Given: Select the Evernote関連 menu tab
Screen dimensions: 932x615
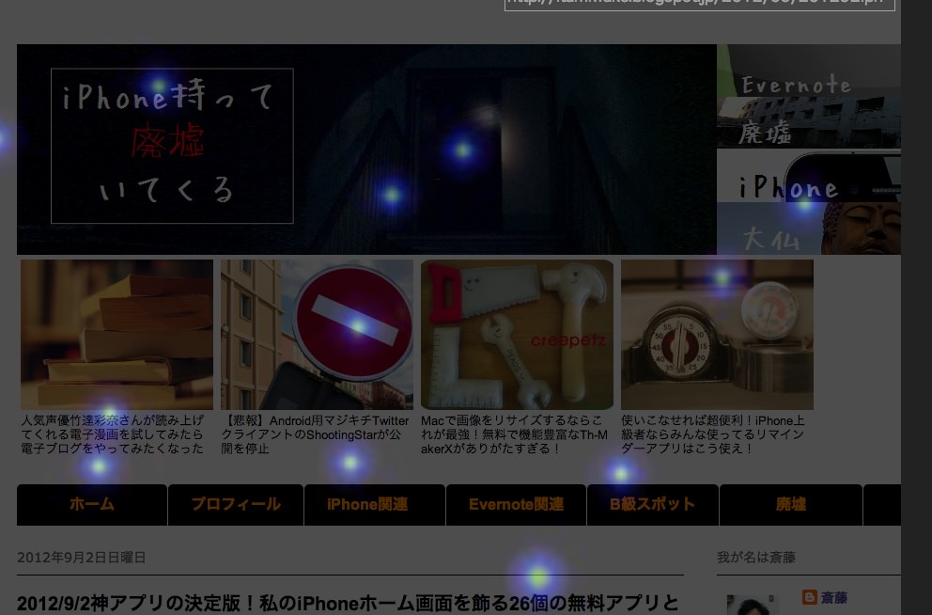Looking at the screenshot, I should point(516,504).
